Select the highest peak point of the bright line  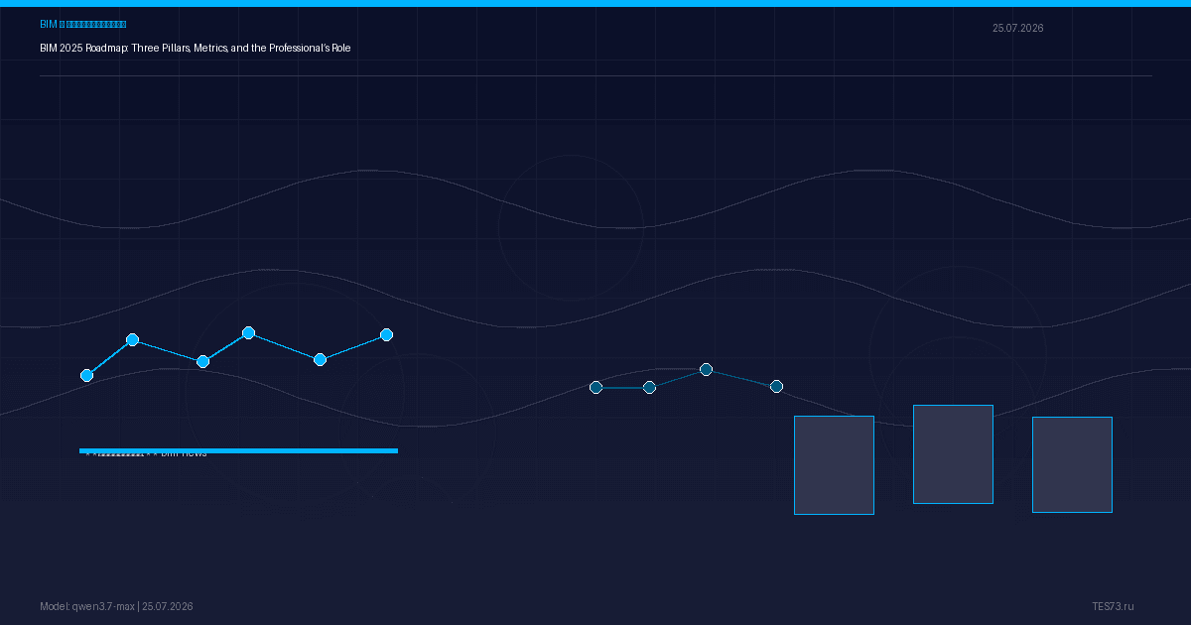(x=248, y=332)
